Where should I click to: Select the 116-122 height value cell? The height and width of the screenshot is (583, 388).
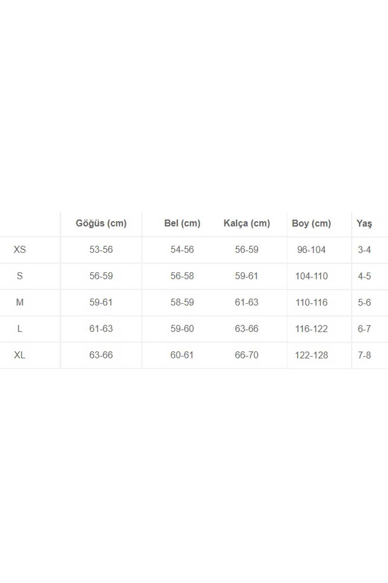point(311,329)
